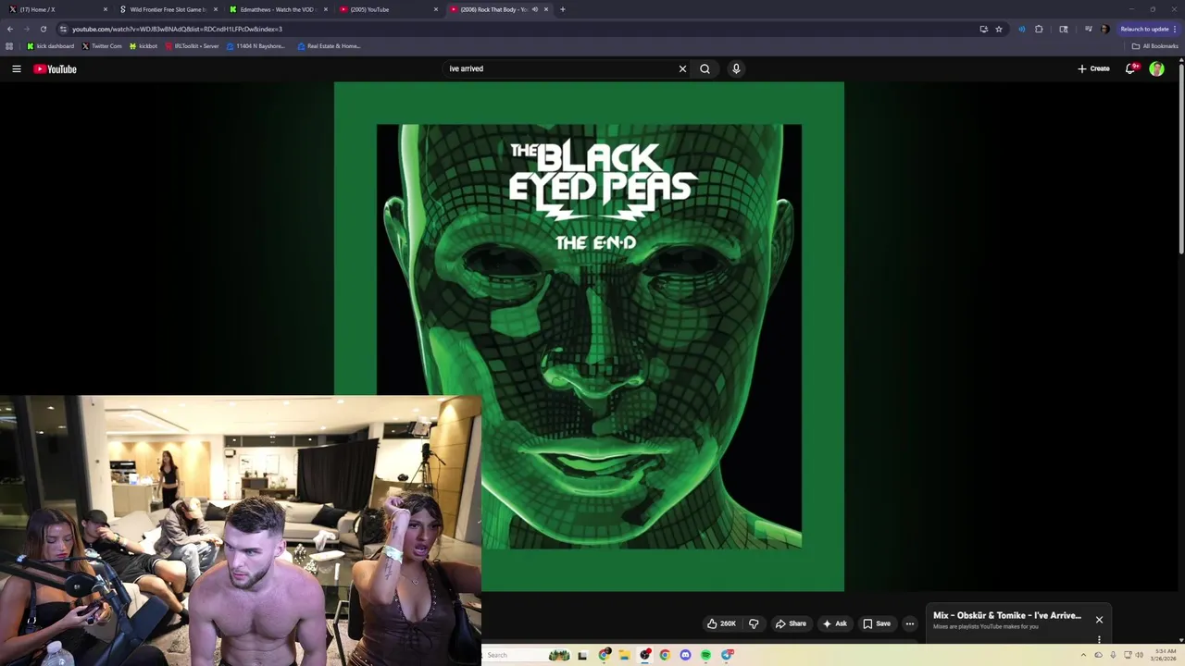
Task: Like the video showing 260K likes
Action: pyautogui.click(x=721, y=623)
